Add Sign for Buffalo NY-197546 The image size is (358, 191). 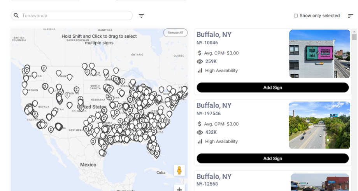(272, 158)
